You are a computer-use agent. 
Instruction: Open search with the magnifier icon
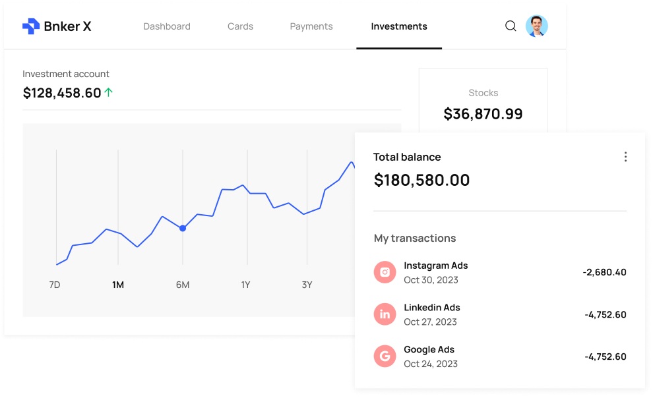511,26
